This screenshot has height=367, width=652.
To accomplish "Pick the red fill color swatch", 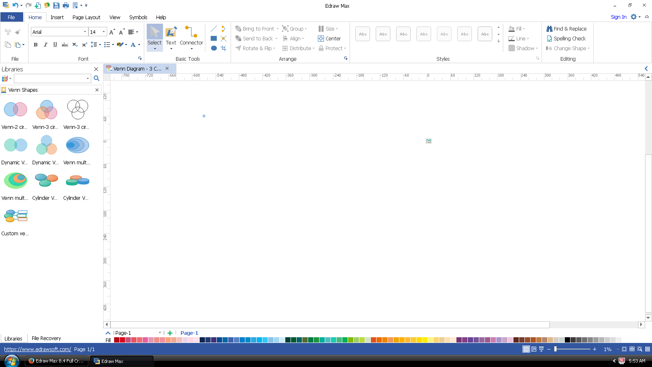I will click(x=122, y=340).
